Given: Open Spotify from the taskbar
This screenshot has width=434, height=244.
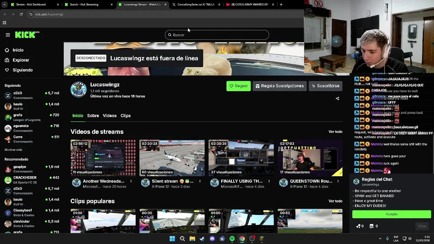Looking at the screenshot, I should (x=232, y=239).
